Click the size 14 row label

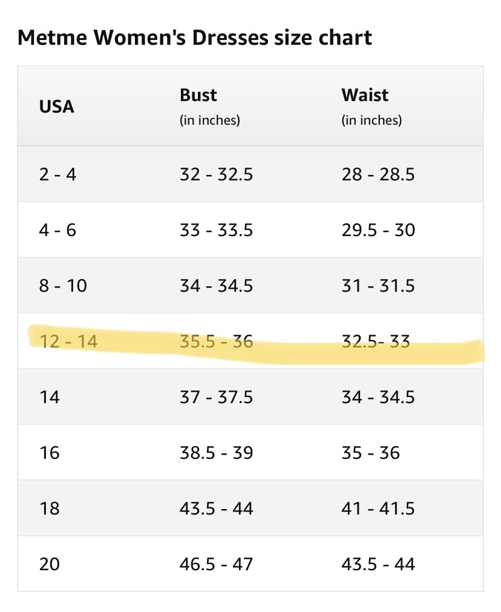(50, 397)
